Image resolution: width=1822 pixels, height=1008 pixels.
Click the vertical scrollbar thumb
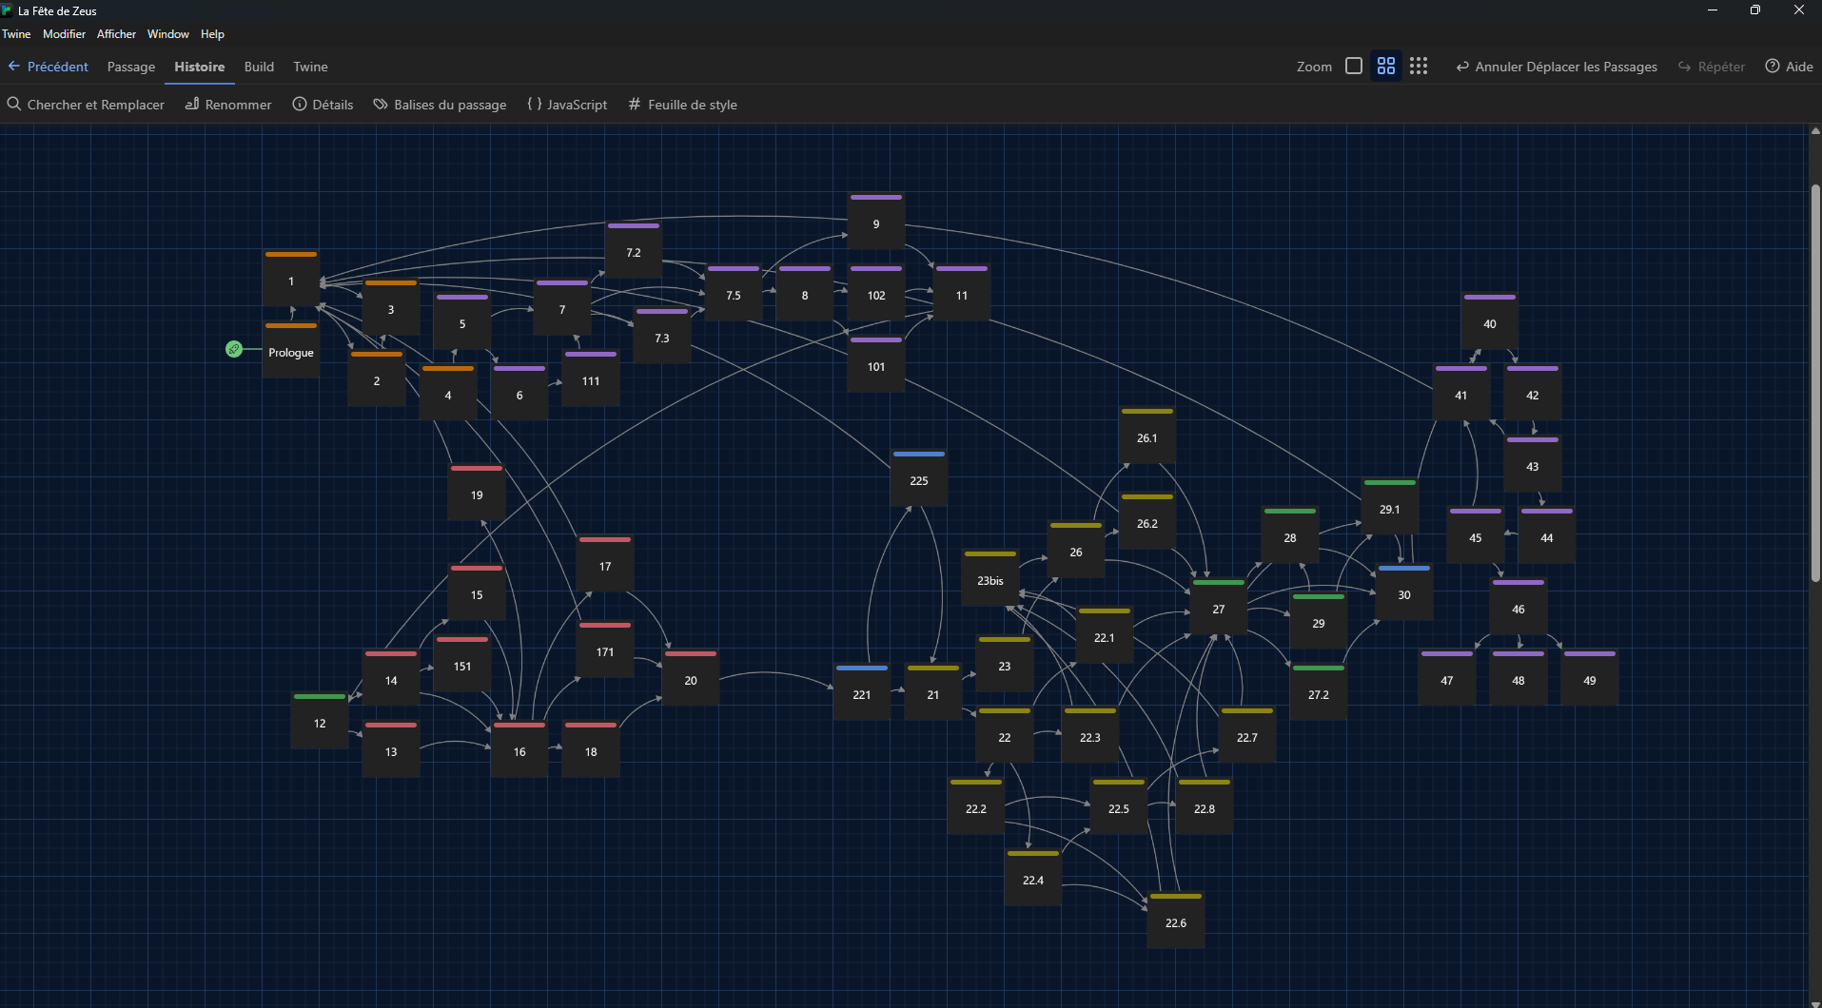[x=1815, y=380]
